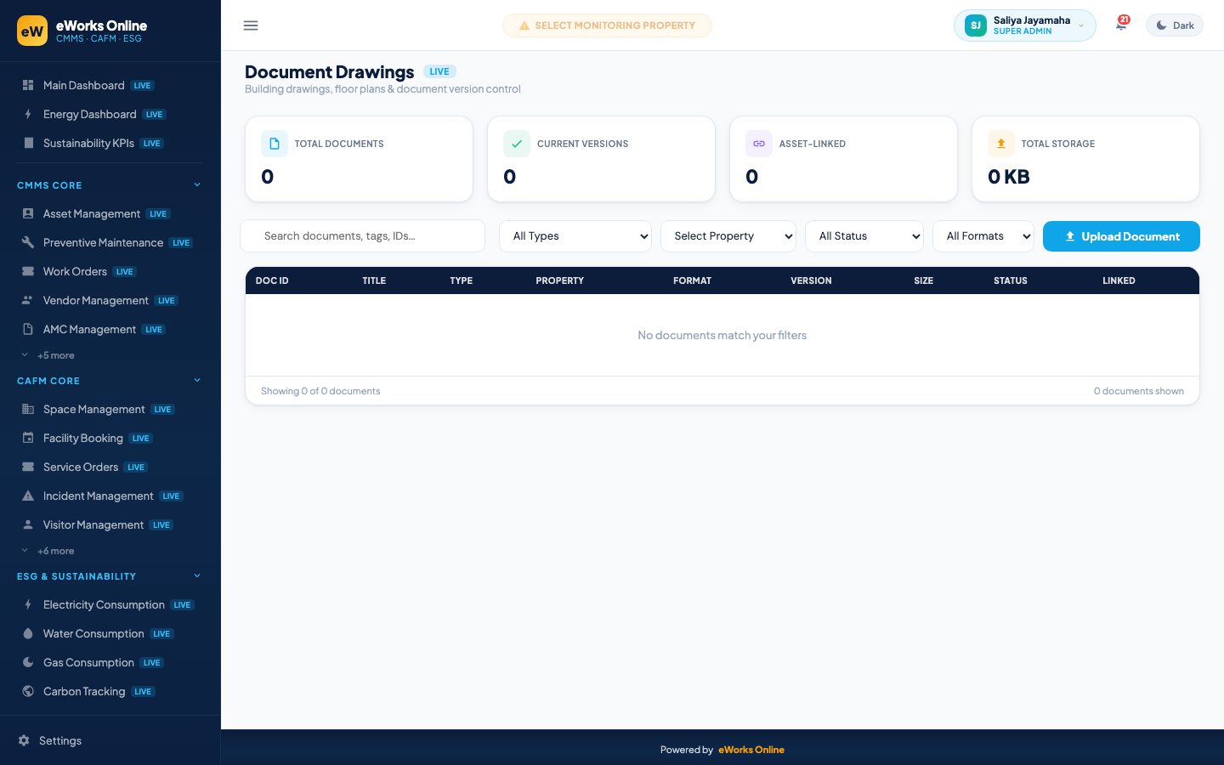
Task: Click the Space Management building icon
Action: 28,409
